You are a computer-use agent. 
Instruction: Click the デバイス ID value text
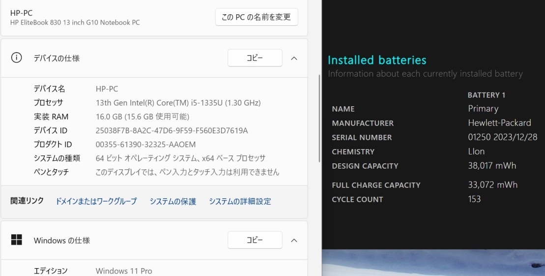[172, 130]
